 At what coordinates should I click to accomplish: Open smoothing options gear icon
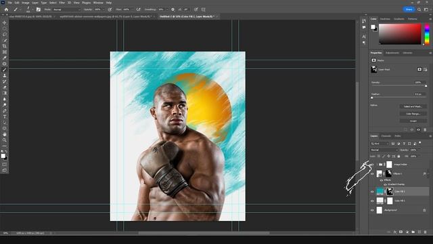(x=173, y=9)
